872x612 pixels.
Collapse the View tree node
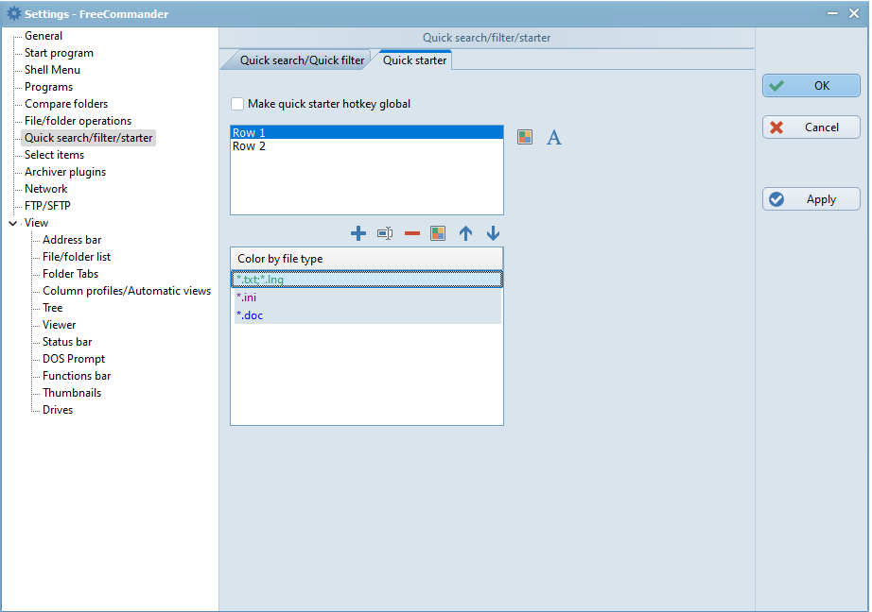click(x=13, y=223)
